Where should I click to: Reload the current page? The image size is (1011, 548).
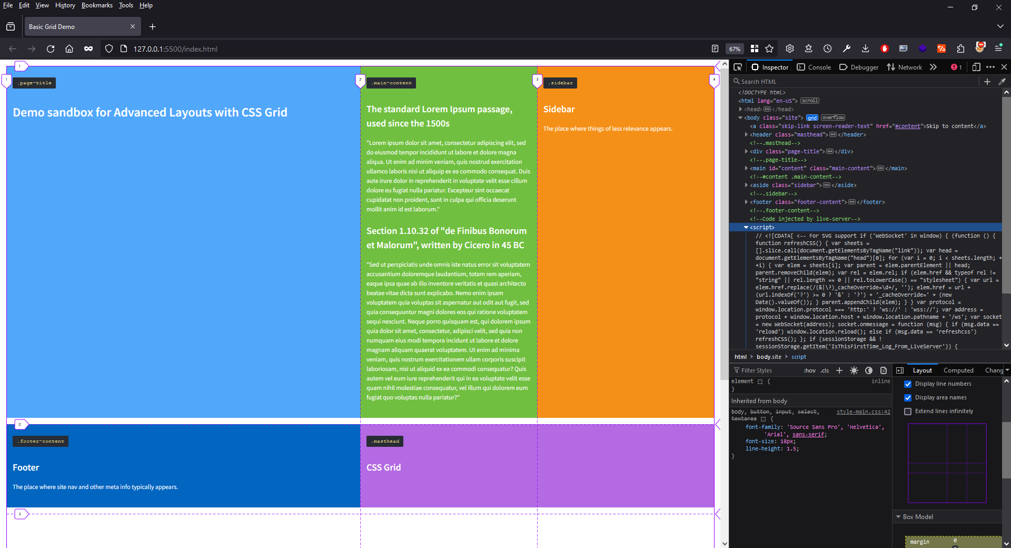pos(51,48)
